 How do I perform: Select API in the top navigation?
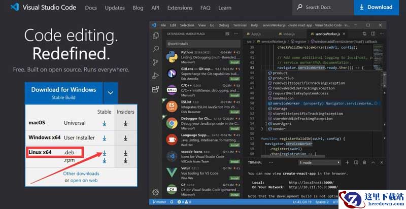[x=155, y=8]
